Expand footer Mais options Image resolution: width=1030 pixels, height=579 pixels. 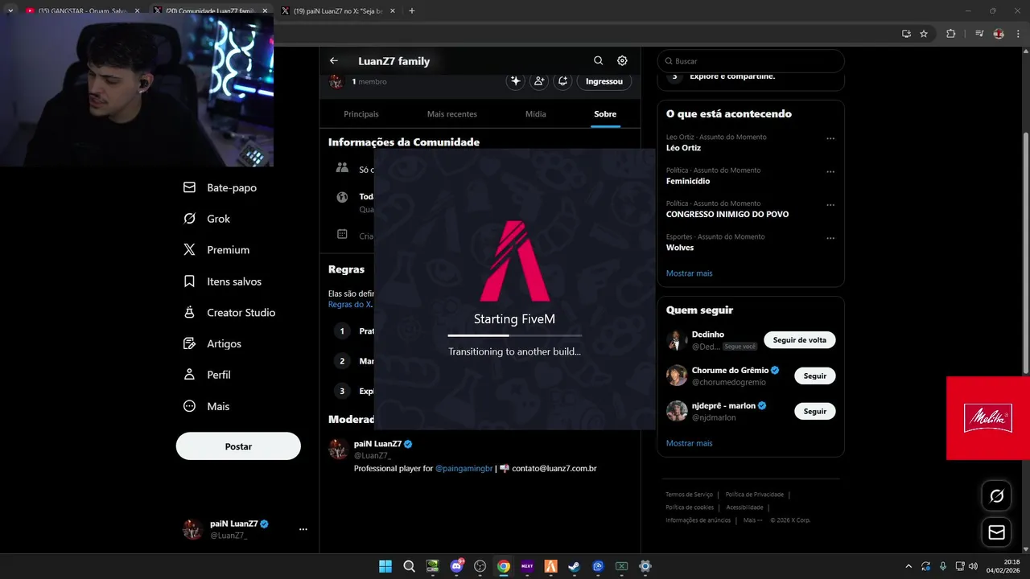pyautogui.click(x=752, y=520)
